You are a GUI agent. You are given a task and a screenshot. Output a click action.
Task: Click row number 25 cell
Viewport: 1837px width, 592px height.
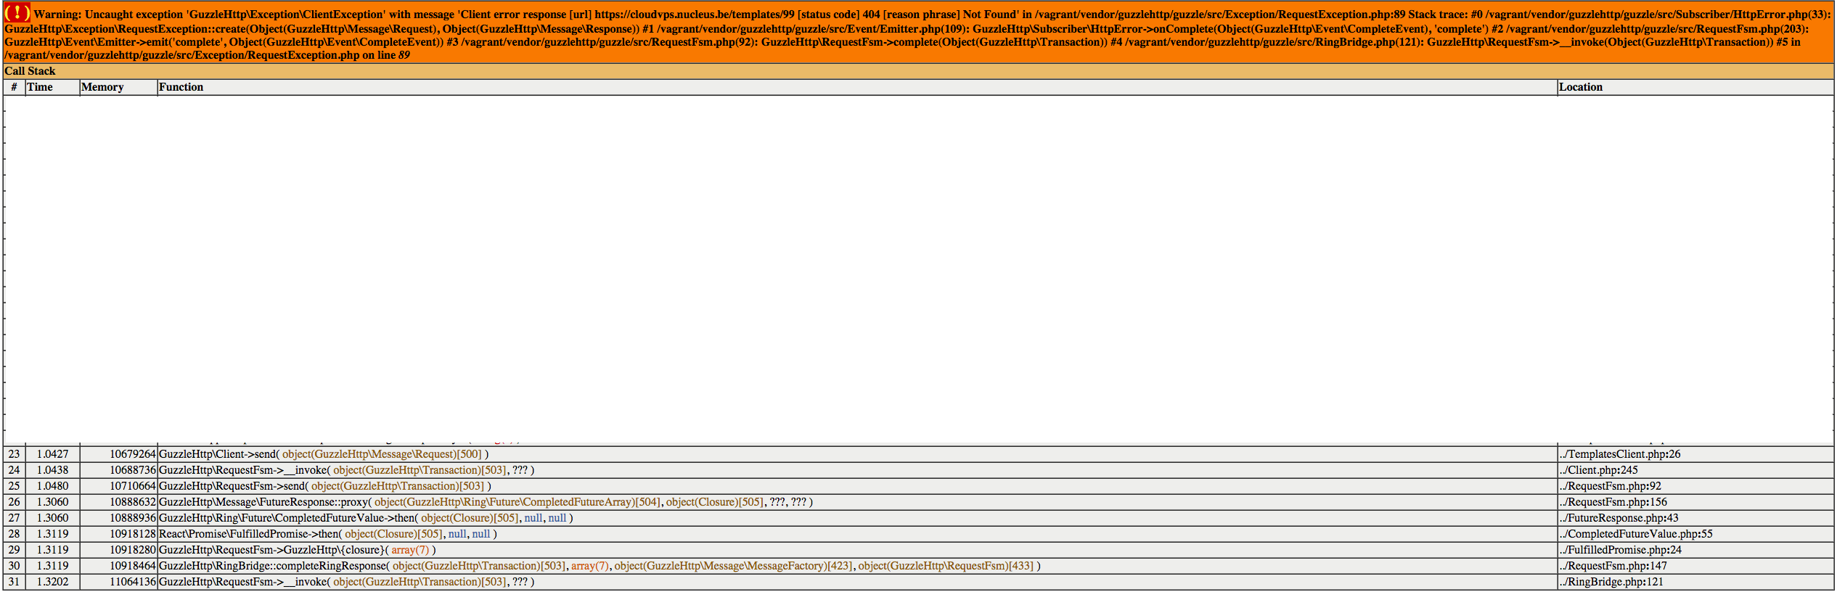pyautogui.click(x=15, y=486)
